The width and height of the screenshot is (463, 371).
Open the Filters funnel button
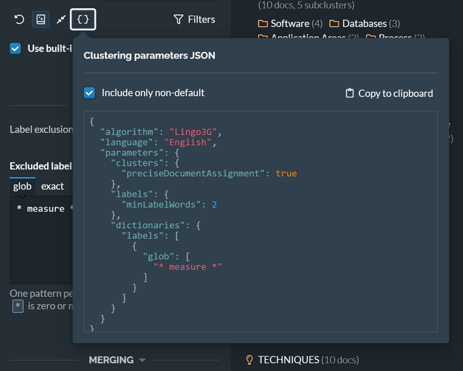pyautogui.click(x=194, y=19)
